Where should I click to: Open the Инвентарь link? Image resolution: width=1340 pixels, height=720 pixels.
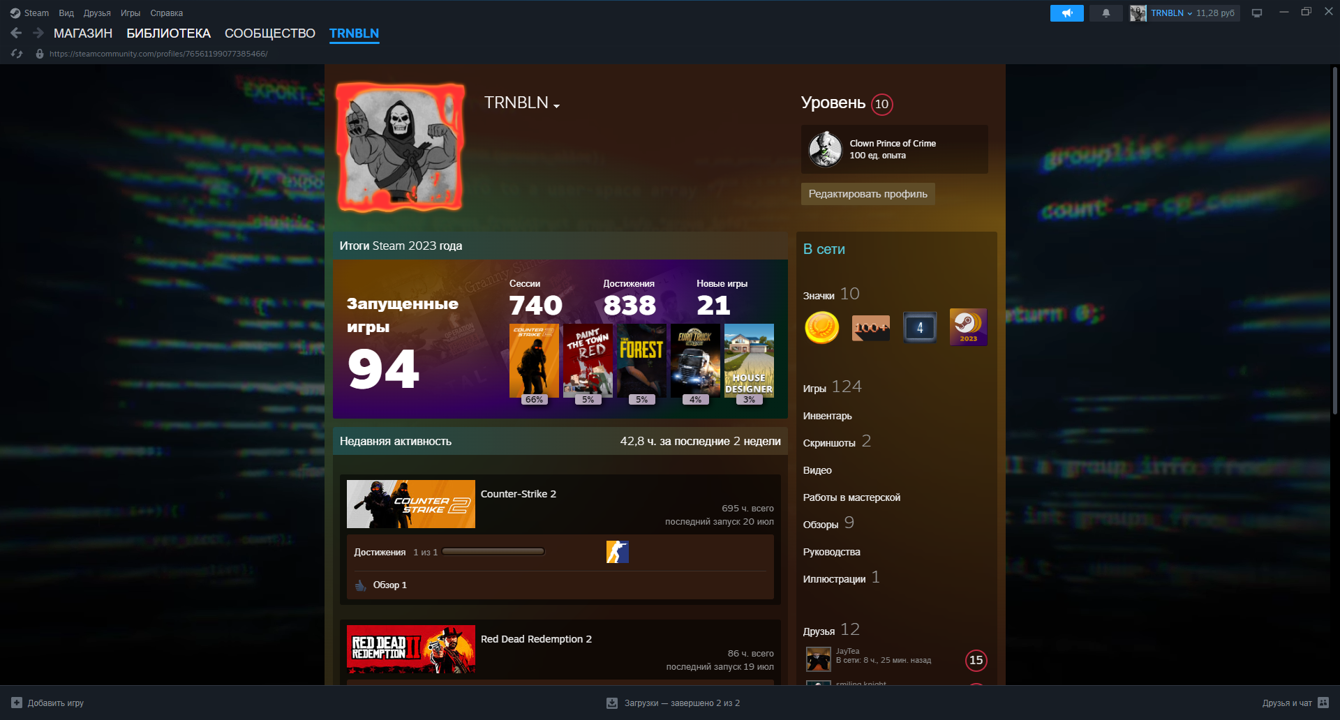tap(827, 416)
